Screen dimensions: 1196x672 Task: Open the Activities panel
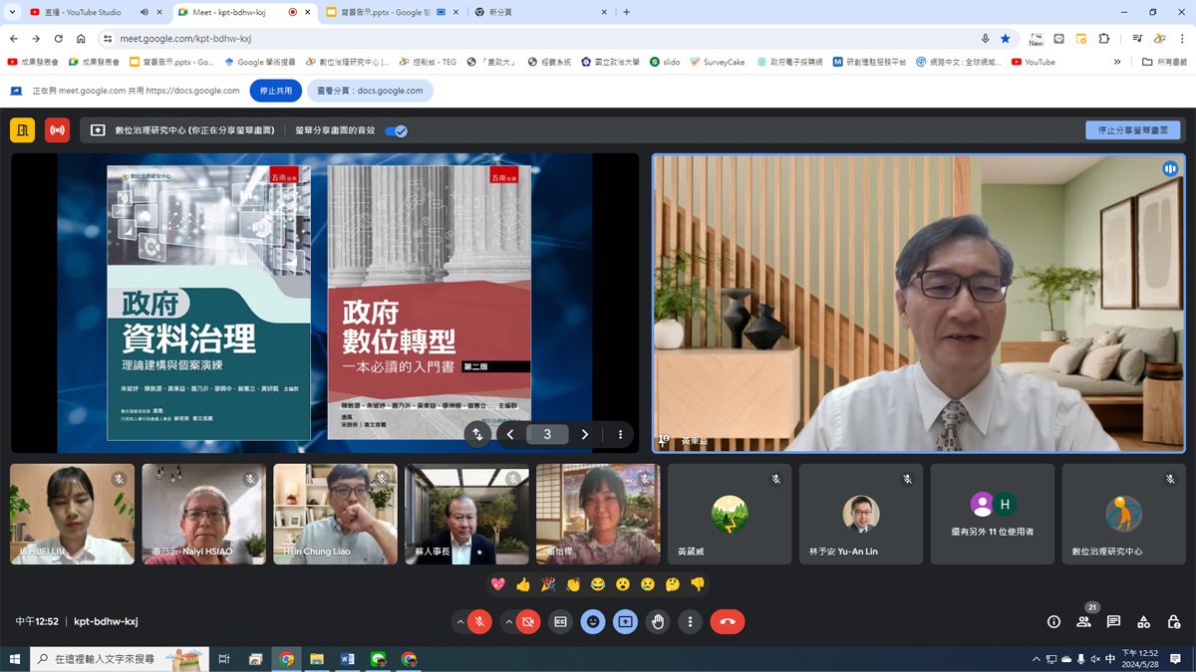coord(1144,621)
